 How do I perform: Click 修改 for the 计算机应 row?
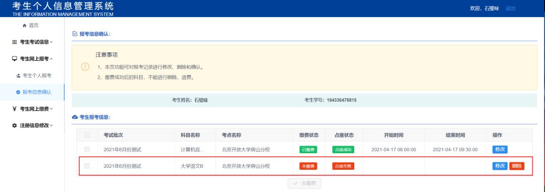[x=500, y=150]
